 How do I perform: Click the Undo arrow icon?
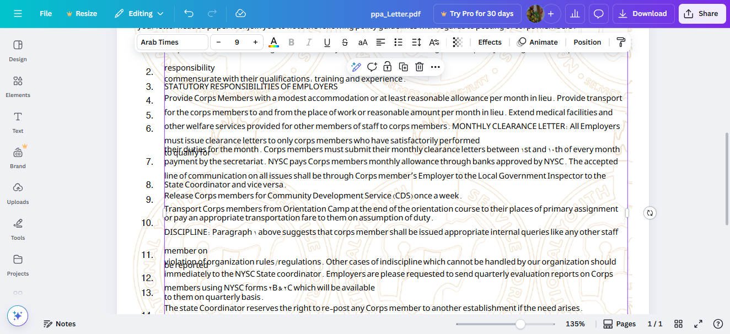pos(189,14)
